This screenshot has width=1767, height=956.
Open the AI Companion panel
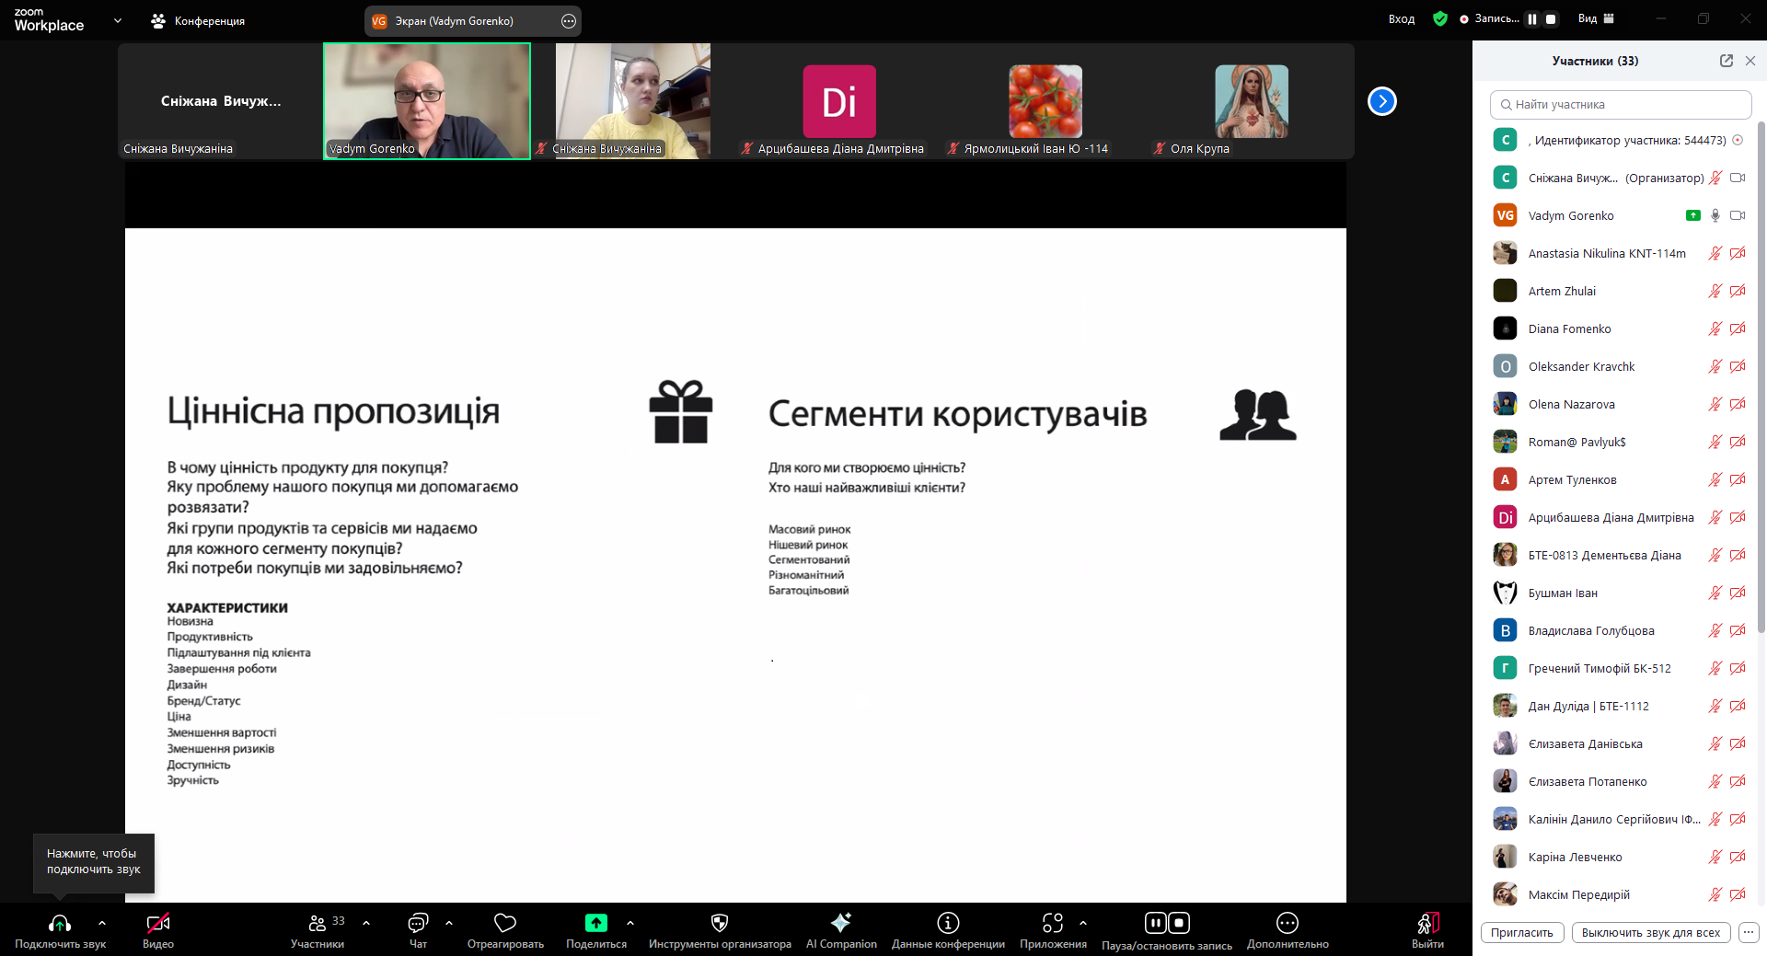click(x=840, y=923)
